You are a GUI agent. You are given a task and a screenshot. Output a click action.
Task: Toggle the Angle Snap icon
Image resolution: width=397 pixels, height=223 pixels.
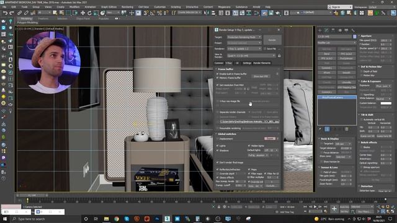coord(153,12)
